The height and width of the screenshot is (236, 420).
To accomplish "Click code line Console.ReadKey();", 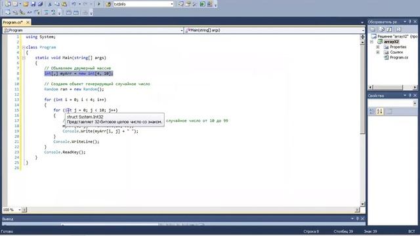I will pos(65,152).
